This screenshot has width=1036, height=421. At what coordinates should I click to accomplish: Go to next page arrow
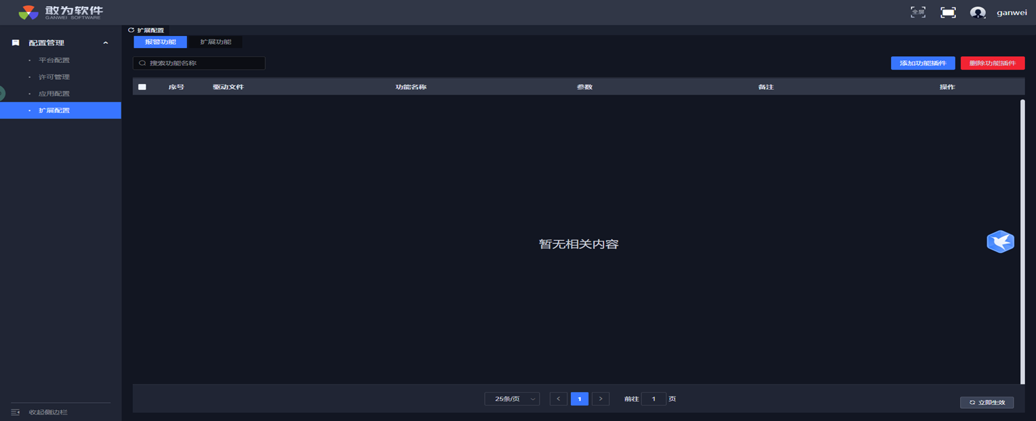click(601, 399)
